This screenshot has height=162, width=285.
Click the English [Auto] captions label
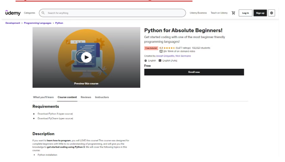[170, 61]
